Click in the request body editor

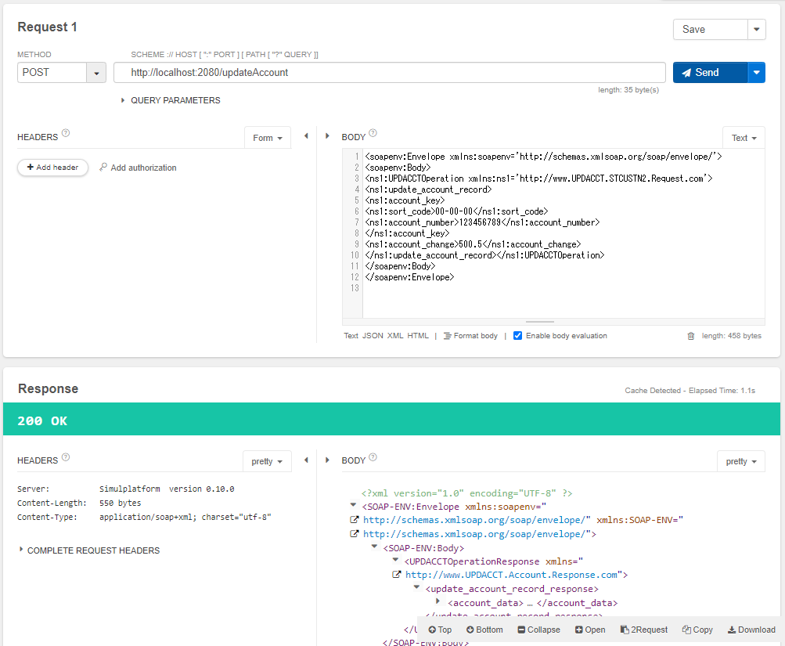(564, 233)
